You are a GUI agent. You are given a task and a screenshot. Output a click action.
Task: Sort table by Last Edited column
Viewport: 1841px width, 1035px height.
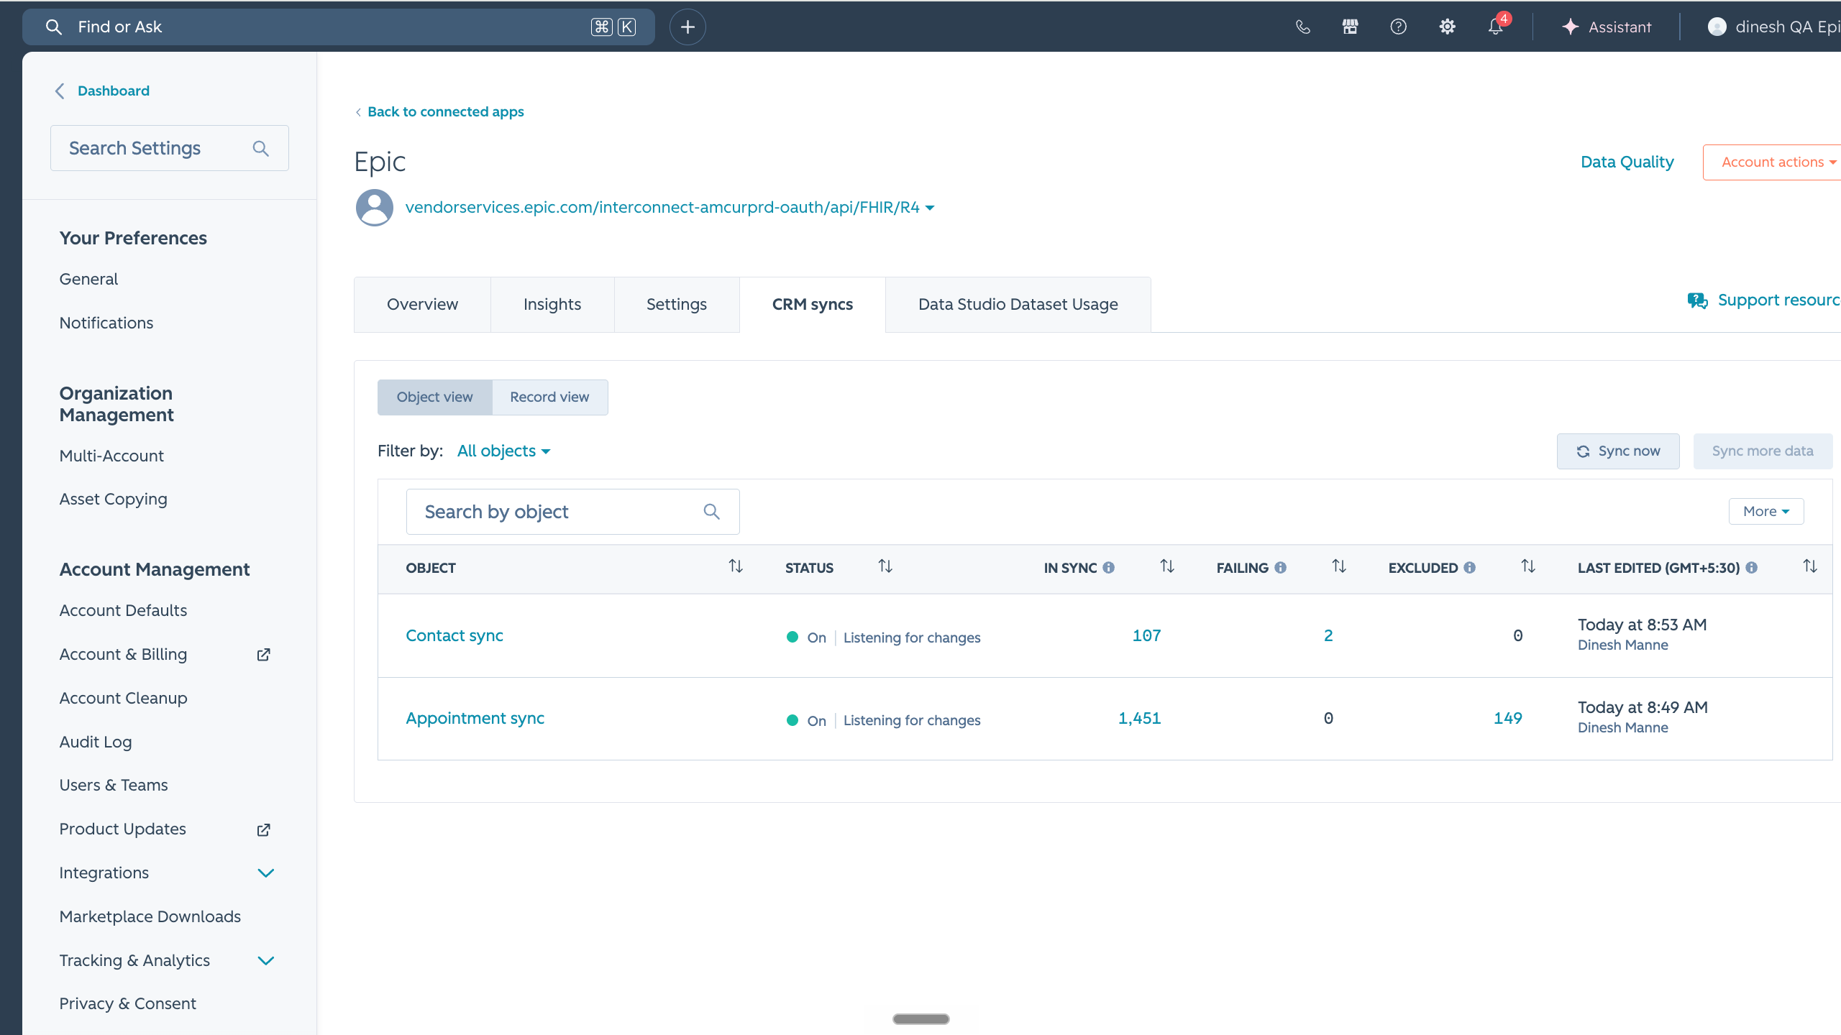pyautogui.click(x=1810, y=567)
